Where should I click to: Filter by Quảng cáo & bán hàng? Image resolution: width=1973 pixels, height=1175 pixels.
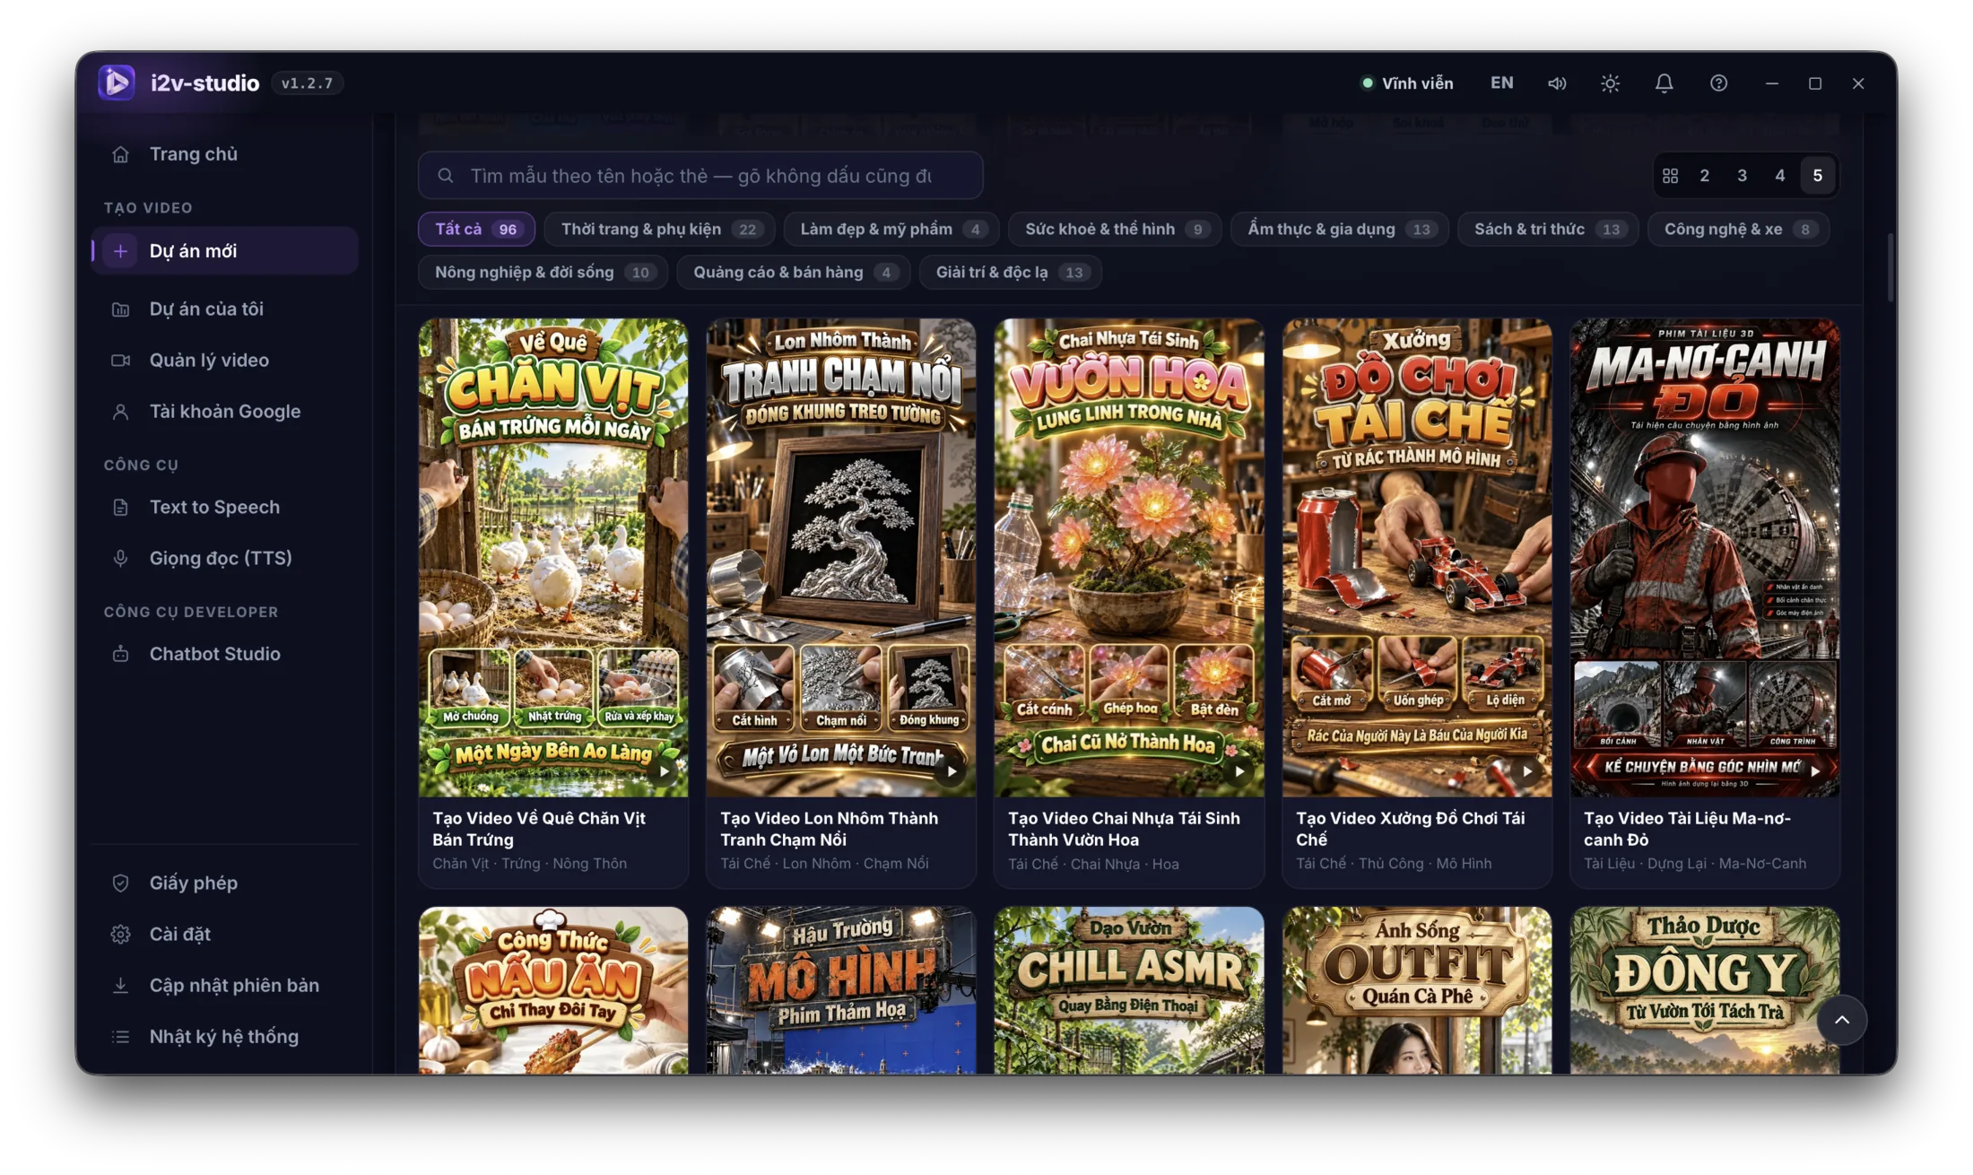point(794,273)
